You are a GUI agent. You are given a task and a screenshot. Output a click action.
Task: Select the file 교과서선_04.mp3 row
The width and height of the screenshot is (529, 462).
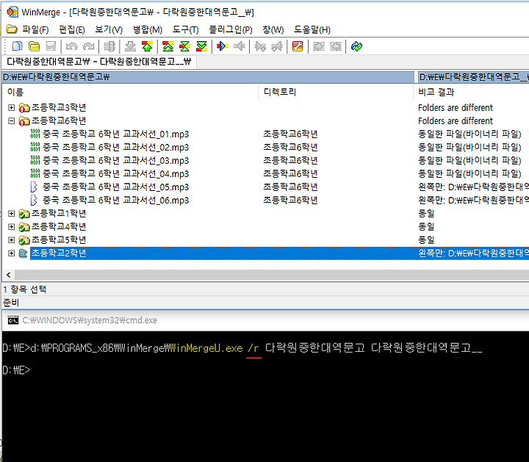pos(116,173)
